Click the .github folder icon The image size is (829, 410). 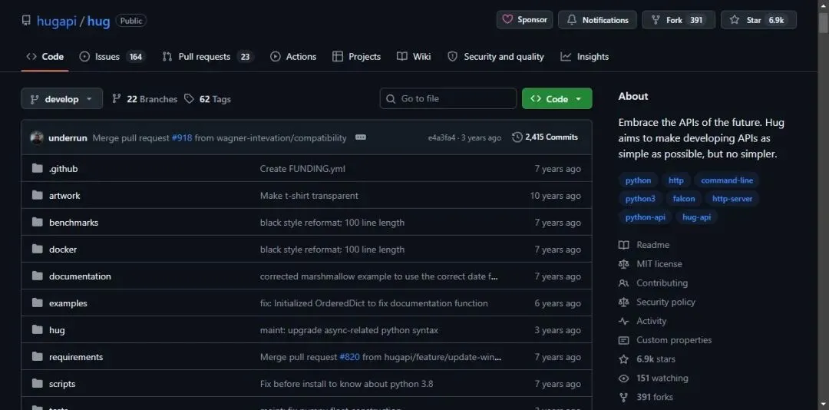point(37,169)
